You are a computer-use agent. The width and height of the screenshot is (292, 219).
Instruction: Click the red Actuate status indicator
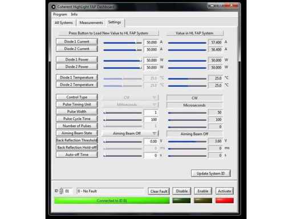point(225,200)
